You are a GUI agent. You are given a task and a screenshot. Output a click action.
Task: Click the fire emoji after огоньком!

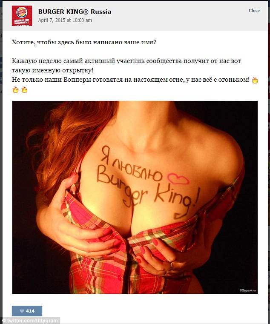pos(255,80)
